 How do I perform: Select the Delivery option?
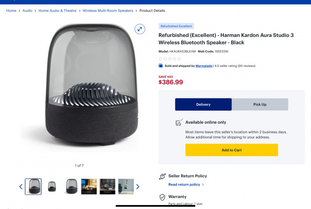click(203, 104)
